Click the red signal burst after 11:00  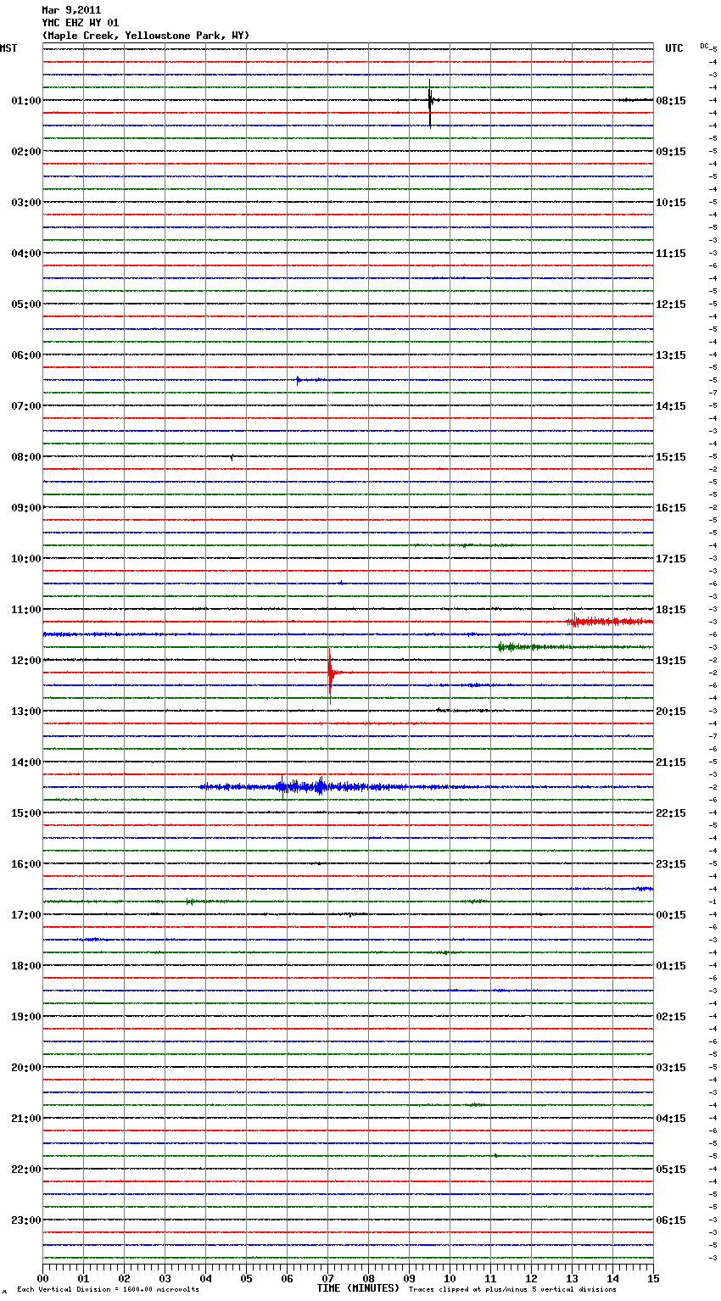point(607,622)
